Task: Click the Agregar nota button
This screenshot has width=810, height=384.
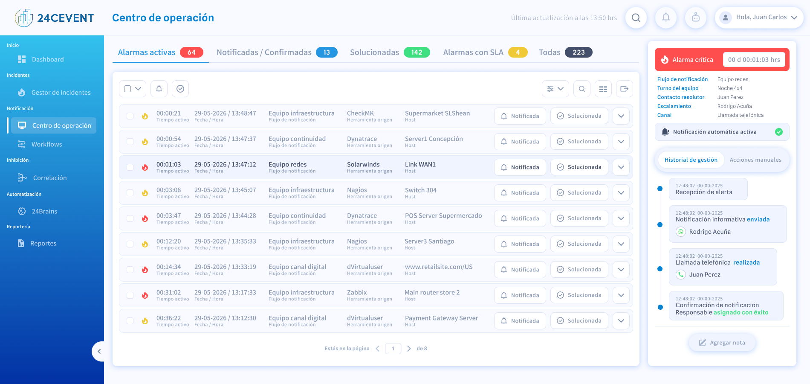Action: tap(722, 343)
